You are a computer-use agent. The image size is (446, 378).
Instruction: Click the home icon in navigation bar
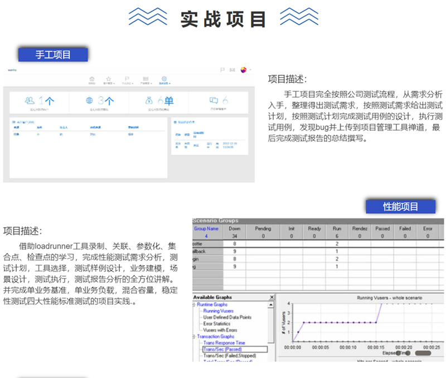(92, 79)
